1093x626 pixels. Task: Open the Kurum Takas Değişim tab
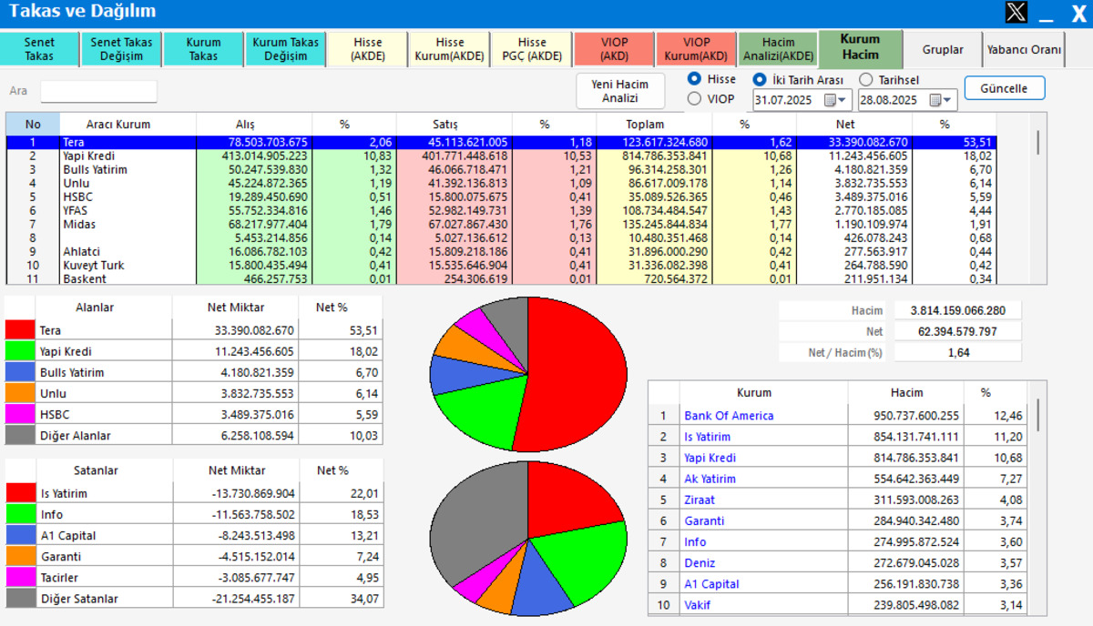point(285,49)
